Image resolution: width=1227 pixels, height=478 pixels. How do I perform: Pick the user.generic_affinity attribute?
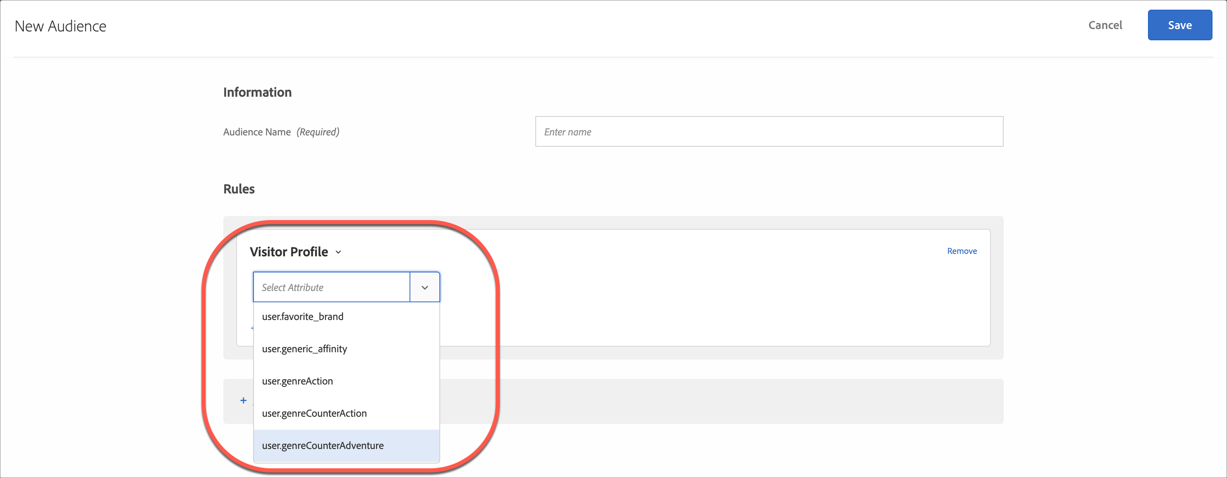[x=304, y=349]
